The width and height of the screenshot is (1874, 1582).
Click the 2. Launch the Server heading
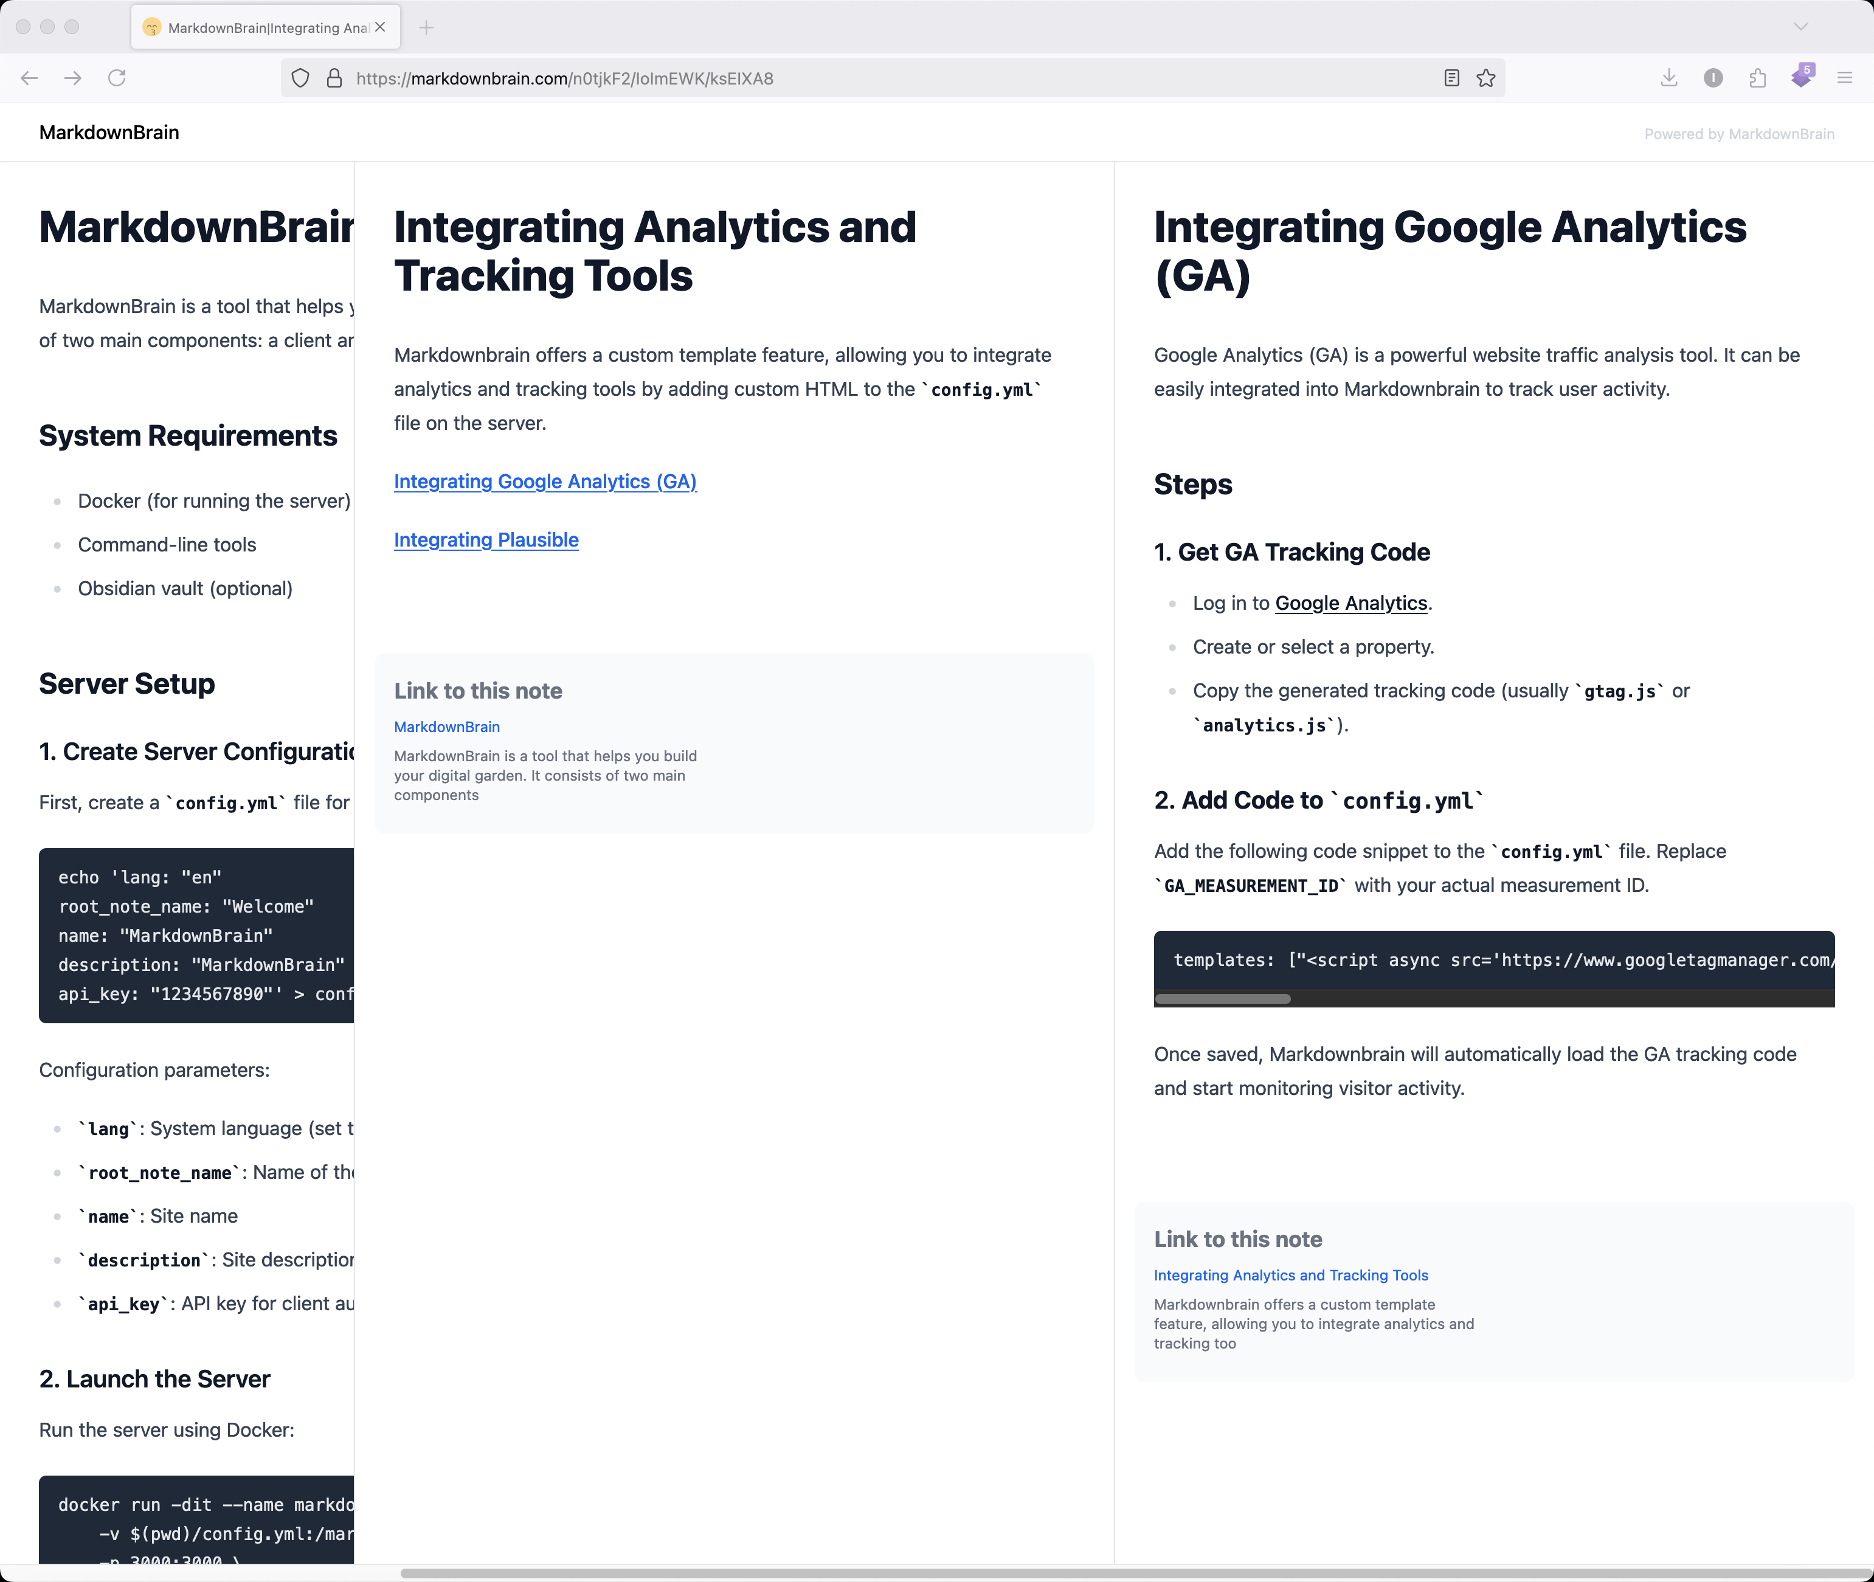[x=154, y=1380]
